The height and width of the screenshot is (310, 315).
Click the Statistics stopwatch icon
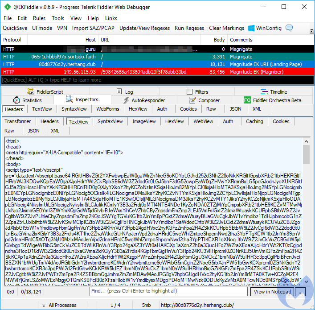pyautogui.click(x=16, y=100)
